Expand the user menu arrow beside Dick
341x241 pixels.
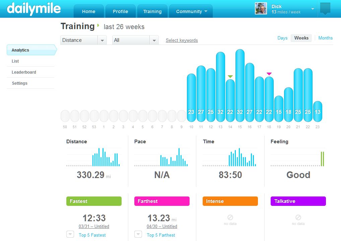click(313, 9)
